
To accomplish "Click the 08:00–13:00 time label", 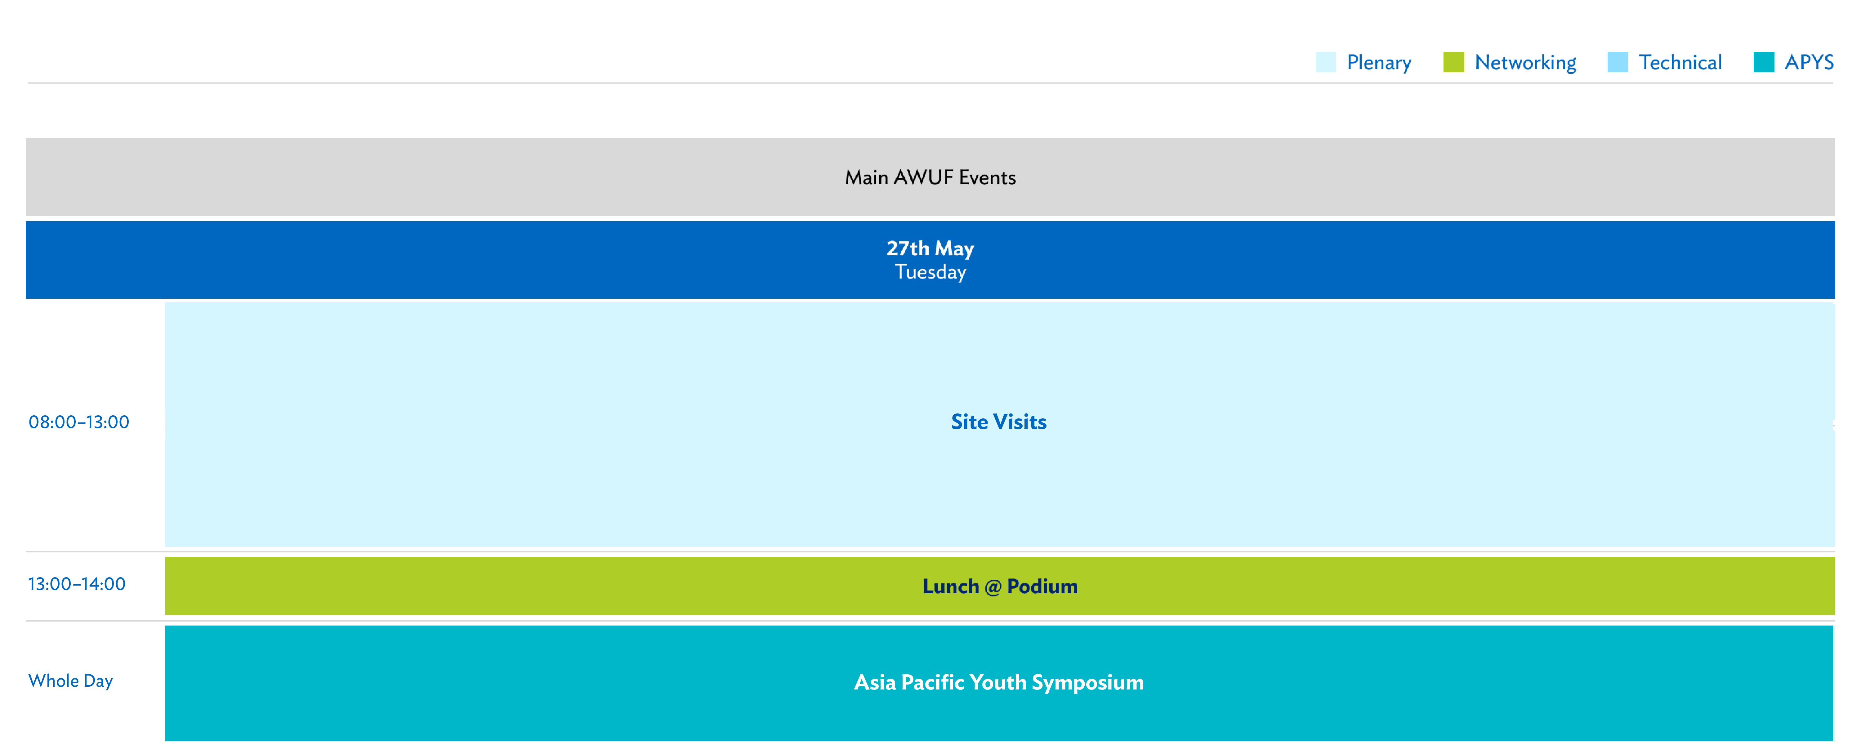I will pyautogui.click(x=79, y=422).
